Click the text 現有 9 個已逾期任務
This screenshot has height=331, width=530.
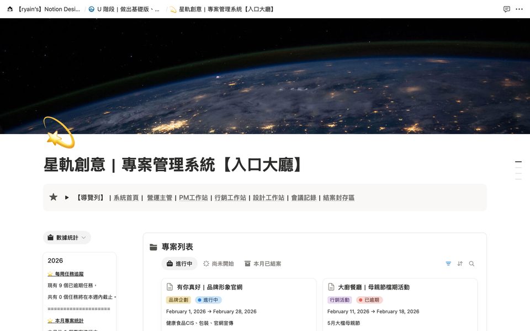click(x=72, y=285)
